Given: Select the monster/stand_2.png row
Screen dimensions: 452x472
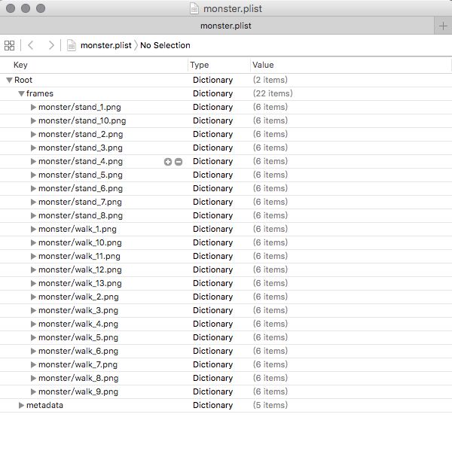Looking at the screenshot, I should tap(226, 135).
